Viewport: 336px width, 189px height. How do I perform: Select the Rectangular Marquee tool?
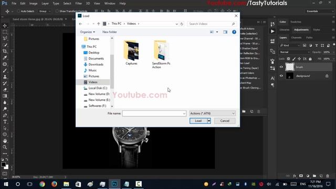(5, 32)
